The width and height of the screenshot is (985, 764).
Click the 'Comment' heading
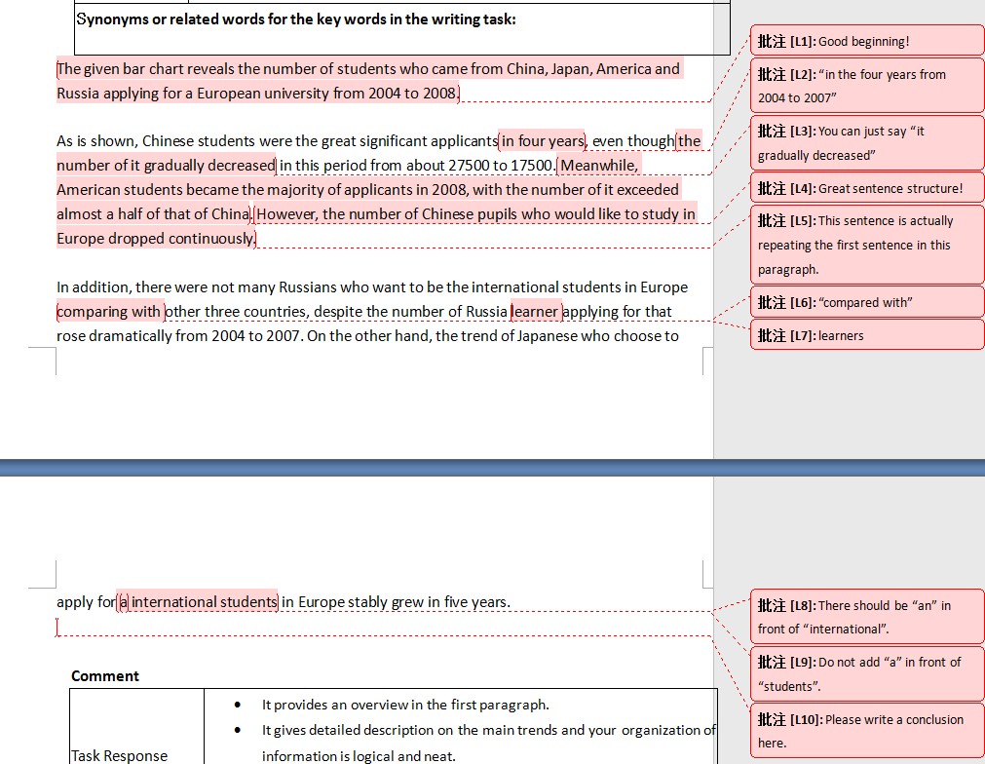[x=105, y=676]
